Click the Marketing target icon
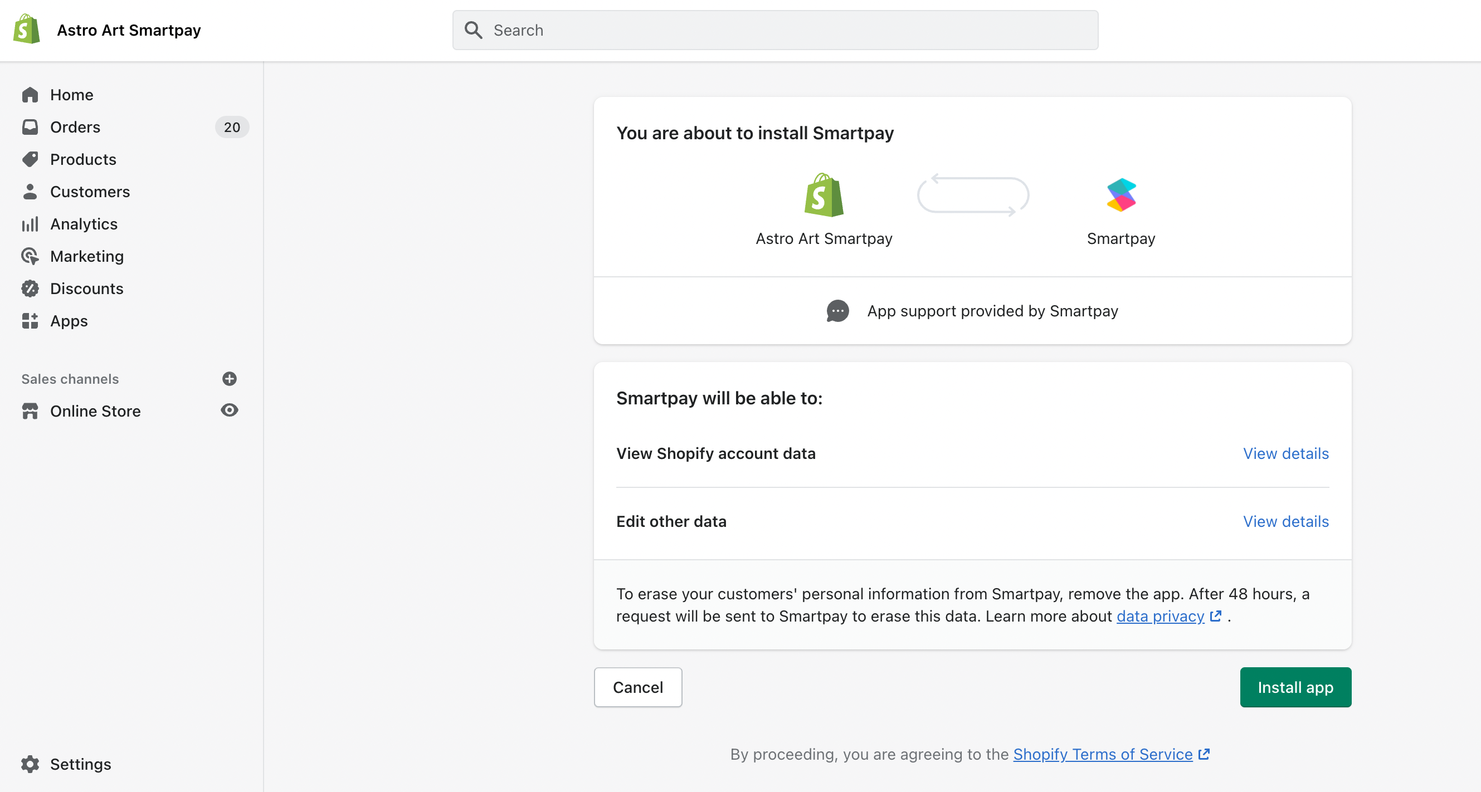This screenshot has width=1481, height=792. pyautogui.click(x=30, y=256)
